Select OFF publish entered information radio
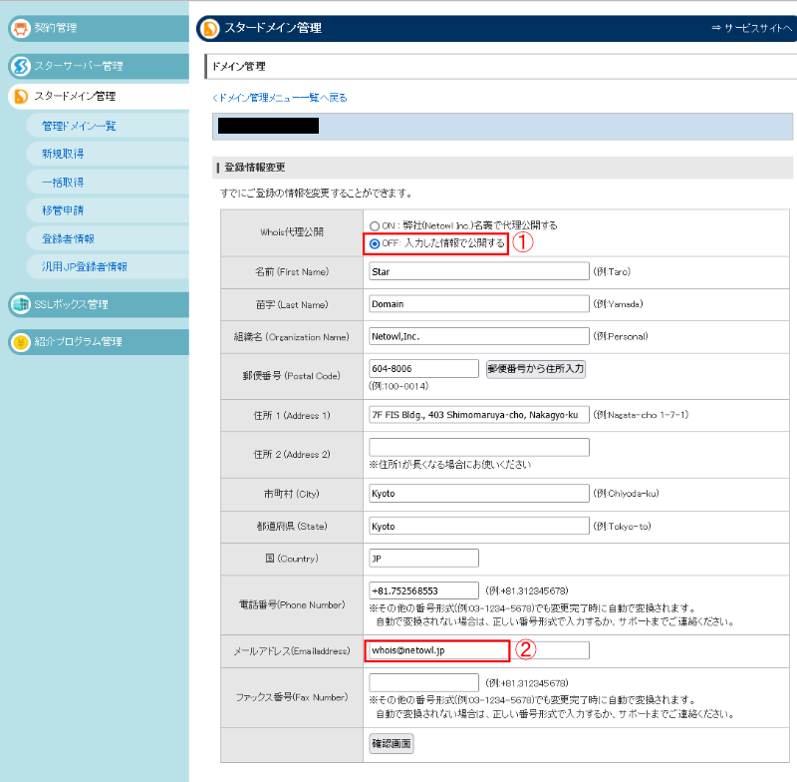Image resolution: width=797 pixels, height=782 pixels. (375, 243)
